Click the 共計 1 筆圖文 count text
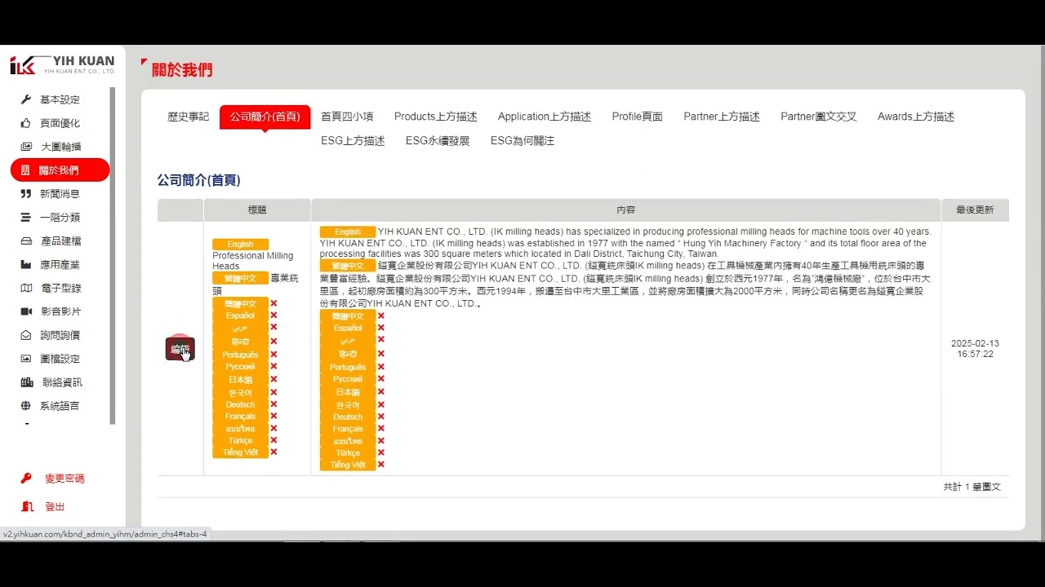 (972, 487)
